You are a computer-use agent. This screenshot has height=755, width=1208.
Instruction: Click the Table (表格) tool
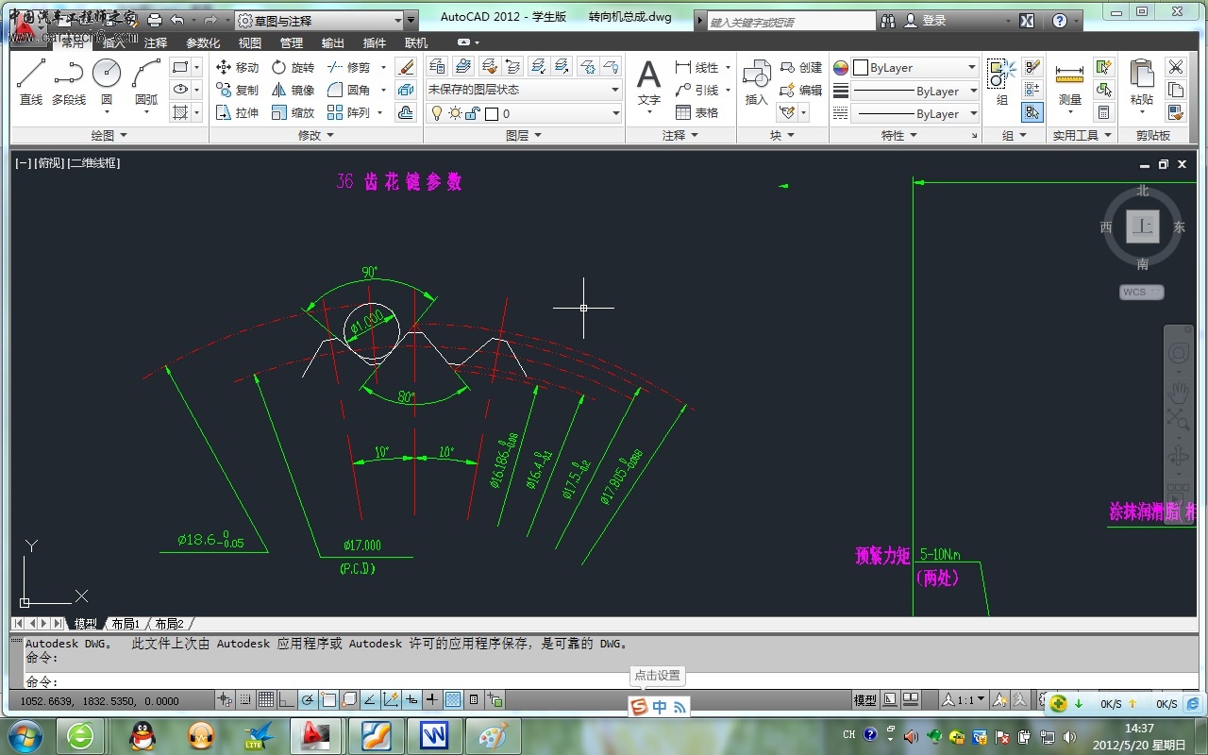tap(696, 112)
